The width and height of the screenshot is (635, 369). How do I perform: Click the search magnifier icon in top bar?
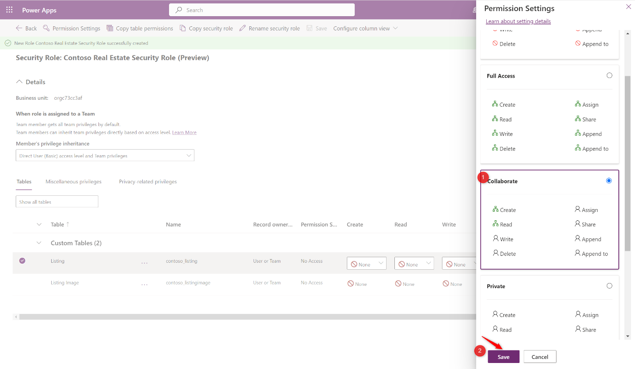coord(178,10)
